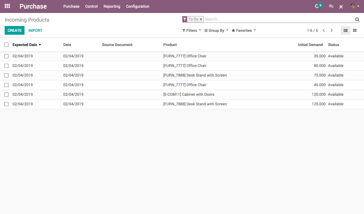Click the search magnifier icon

click(x=357, y=19)
